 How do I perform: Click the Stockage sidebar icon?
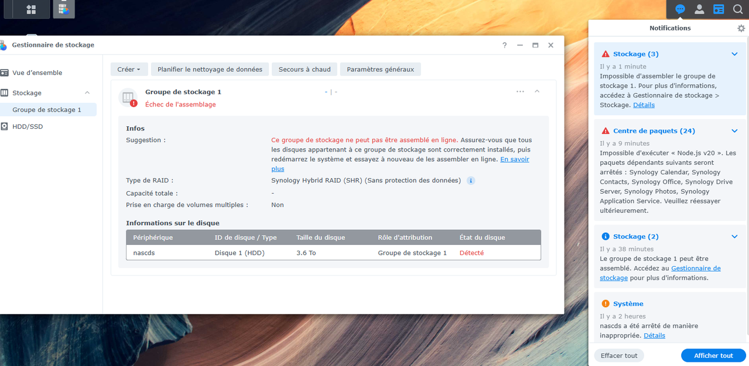4,93
